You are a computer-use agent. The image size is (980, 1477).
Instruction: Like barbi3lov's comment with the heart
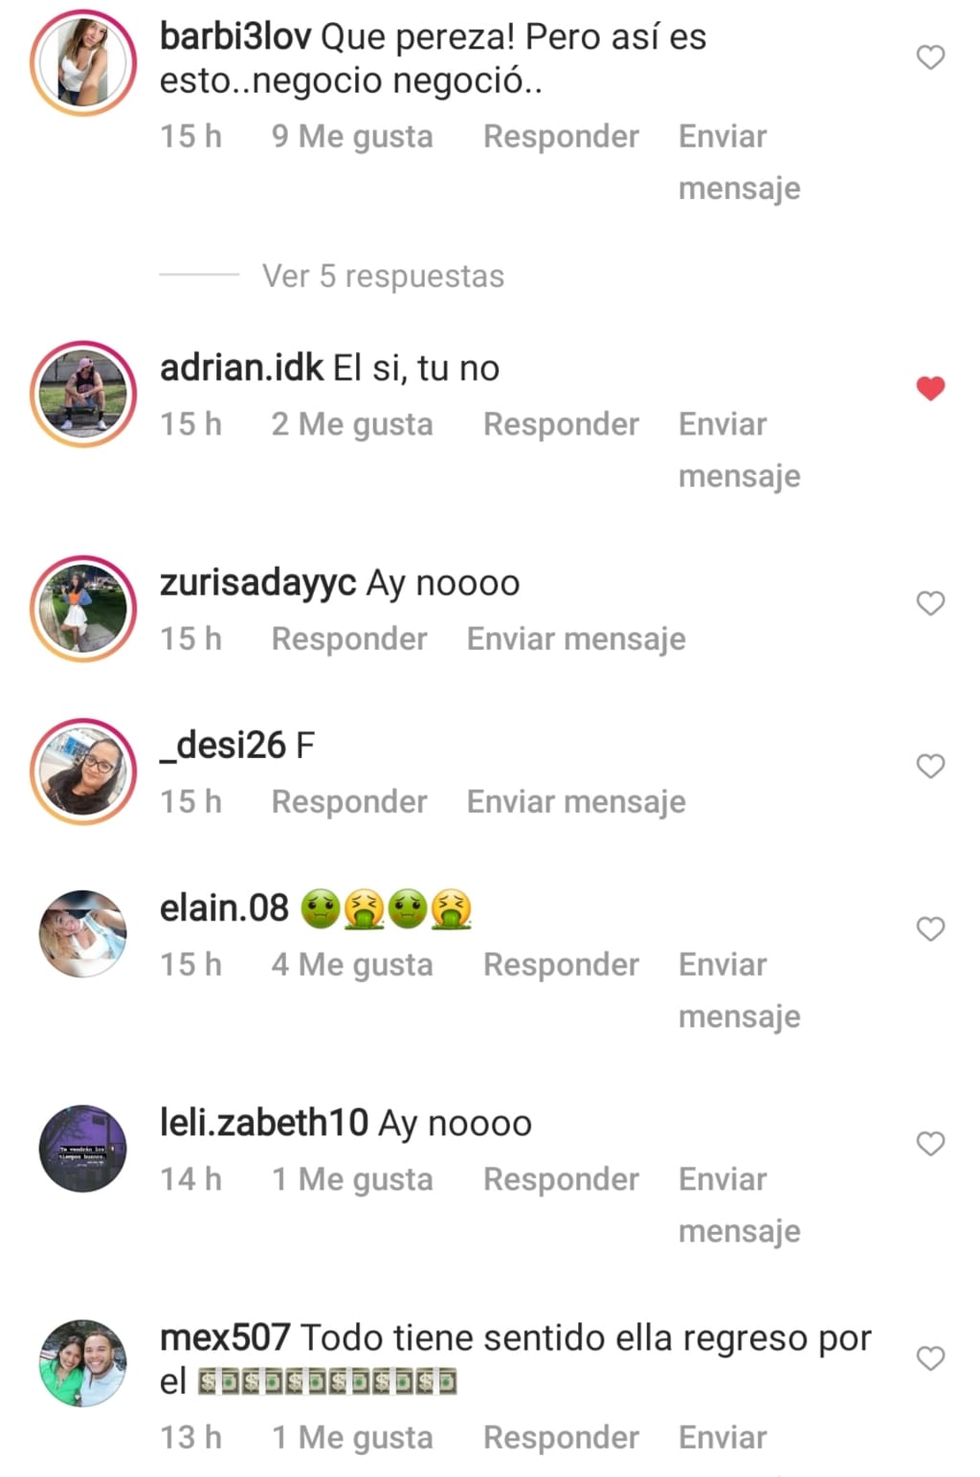[x=930, y=57]
